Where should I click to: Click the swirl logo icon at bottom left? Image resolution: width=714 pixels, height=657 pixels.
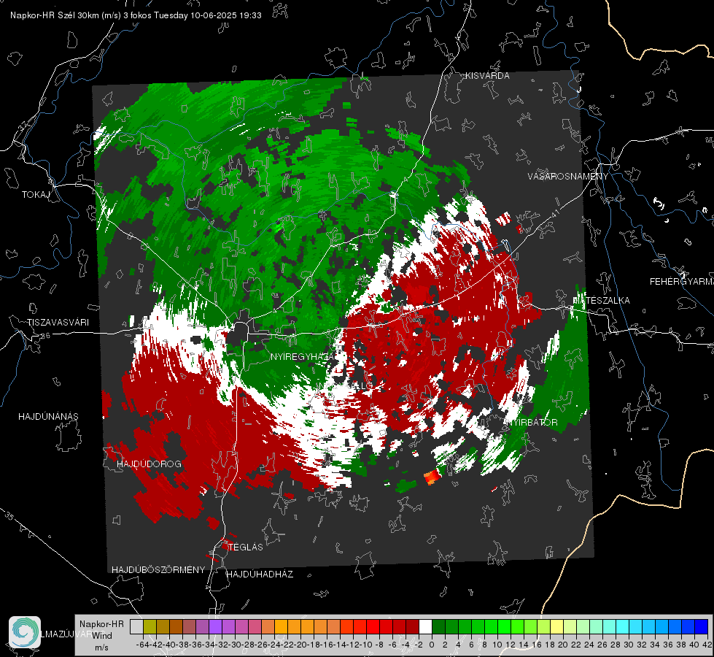coord(25,632)
